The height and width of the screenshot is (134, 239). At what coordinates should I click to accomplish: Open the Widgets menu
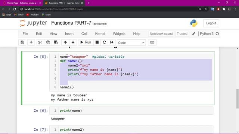(x=119, y=34)
